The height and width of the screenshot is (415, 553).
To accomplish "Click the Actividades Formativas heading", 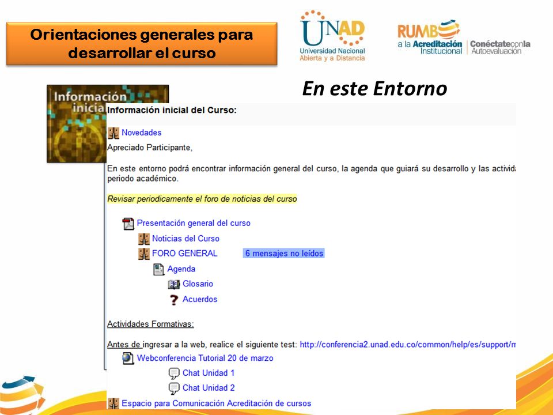I will (150, 324).
